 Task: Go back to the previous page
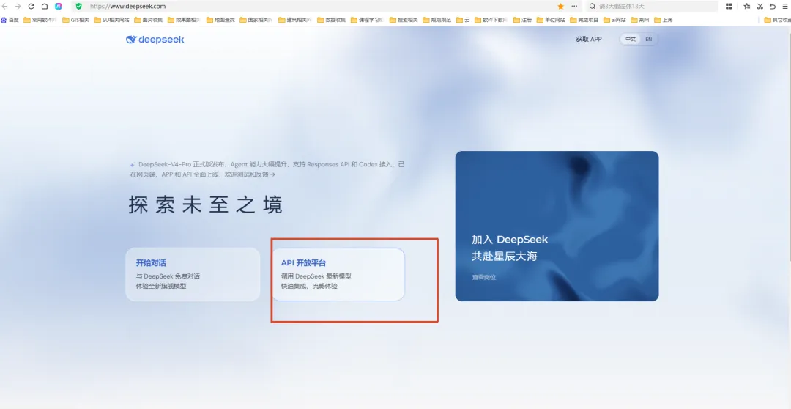4,6
